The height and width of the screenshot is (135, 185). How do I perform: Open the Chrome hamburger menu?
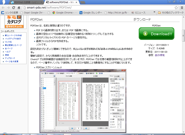[182, 8]
